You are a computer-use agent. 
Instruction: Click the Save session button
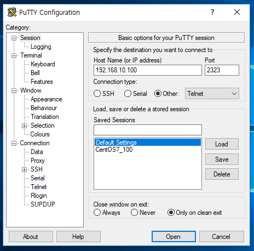pyautogui.click(x=222, y=159)
